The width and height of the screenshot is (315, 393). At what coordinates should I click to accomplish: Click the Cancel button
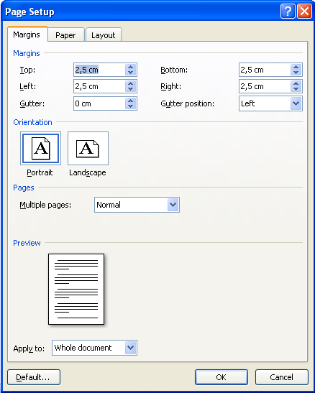282,377
